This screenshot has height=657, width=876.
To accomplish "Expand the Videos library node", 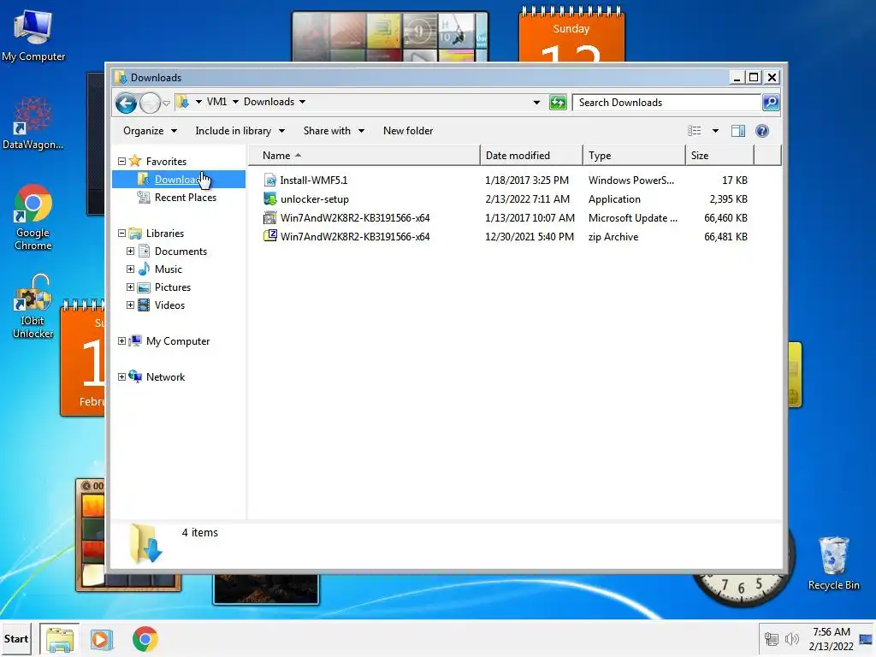I will pos(130,305).
